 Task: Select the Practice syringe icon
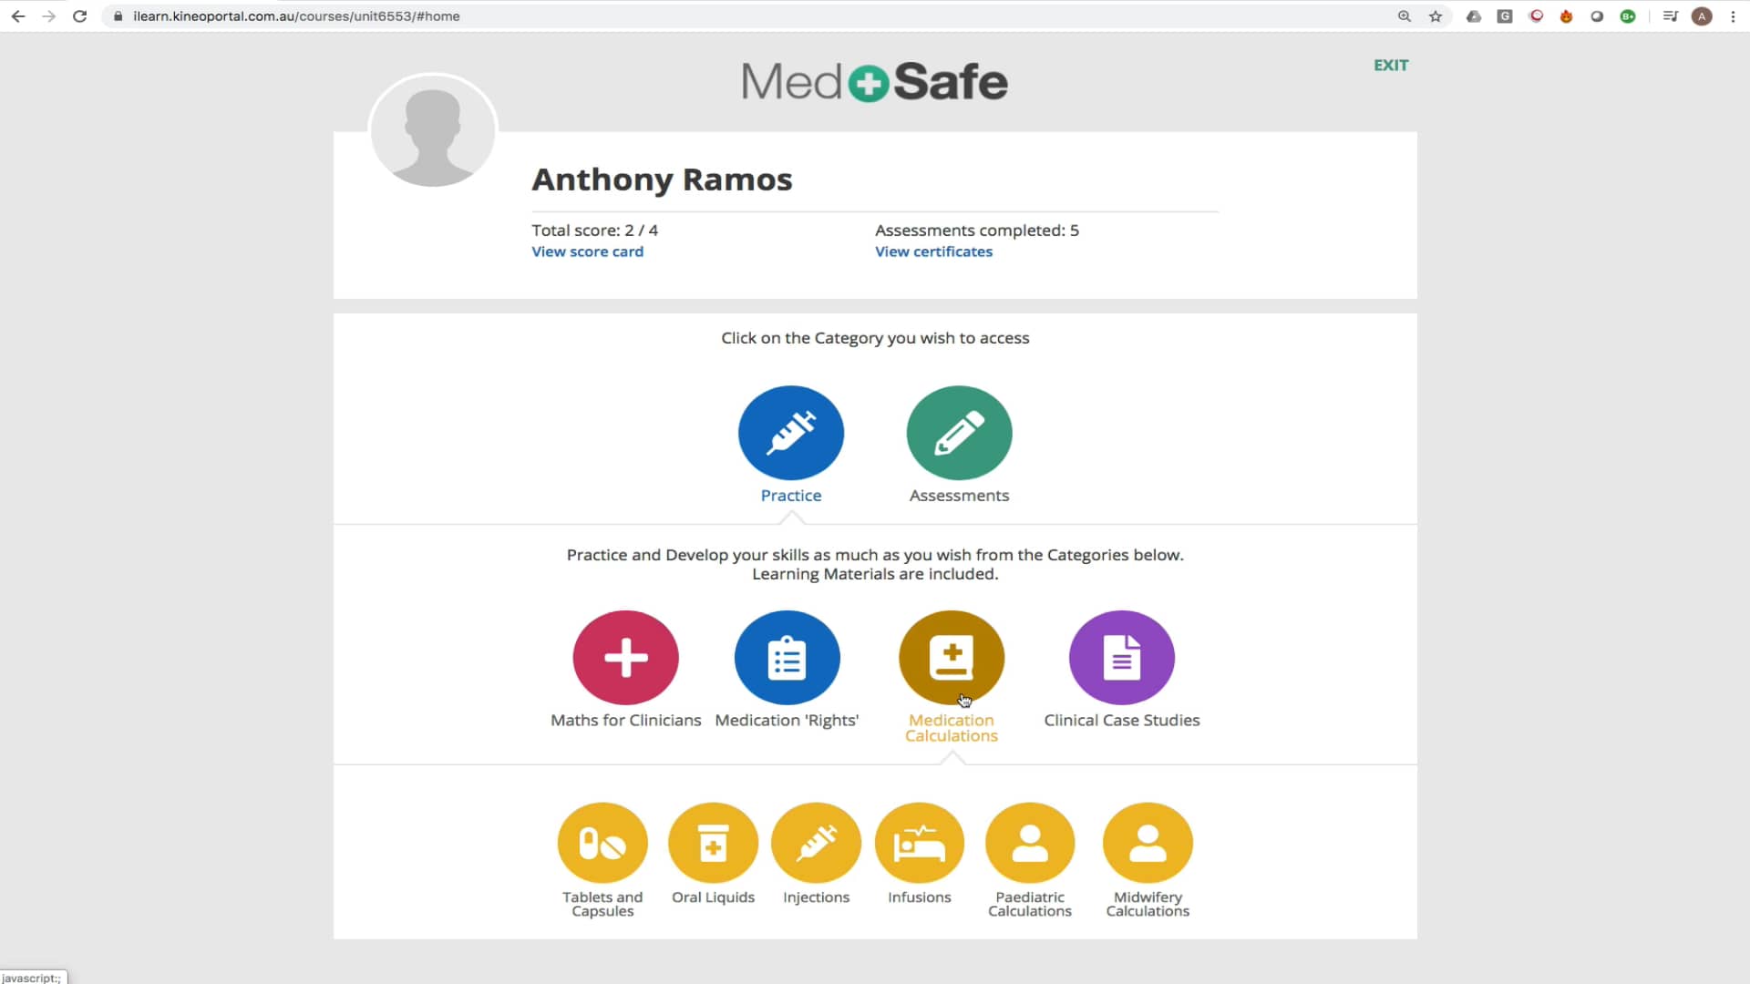coord(790,433)
